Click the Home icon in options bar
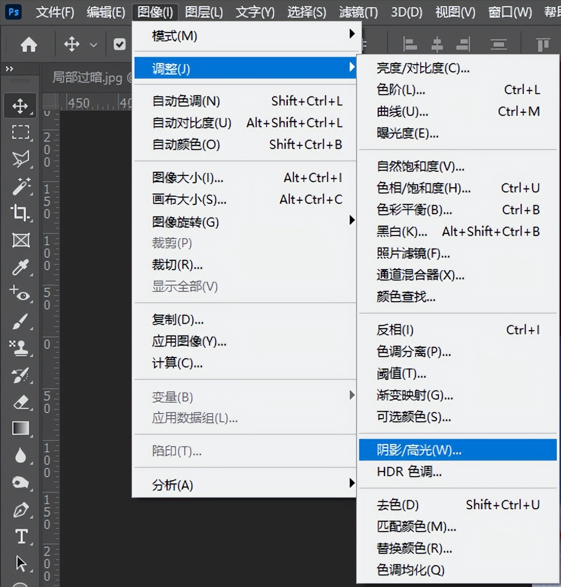Screen dimensions: 561x587 coord(28,45)
